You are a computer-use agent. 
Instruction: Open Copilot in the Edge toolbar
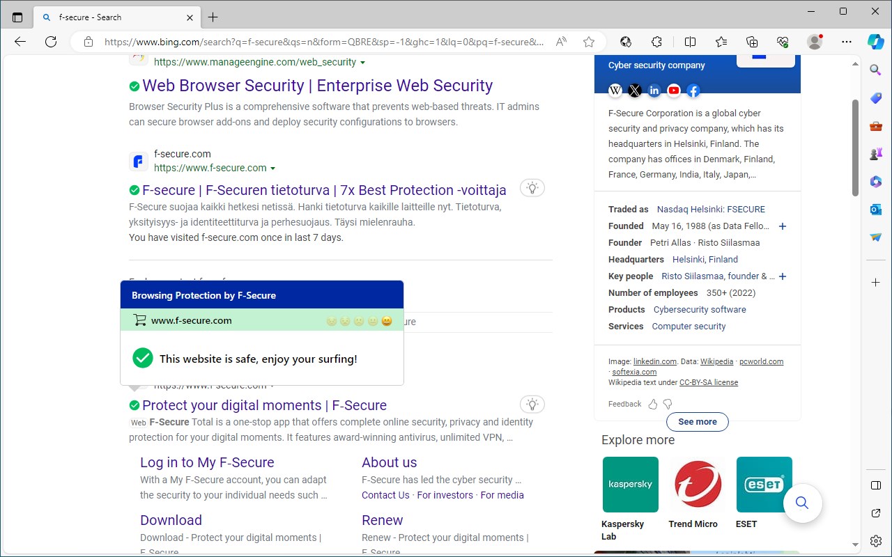875,42
